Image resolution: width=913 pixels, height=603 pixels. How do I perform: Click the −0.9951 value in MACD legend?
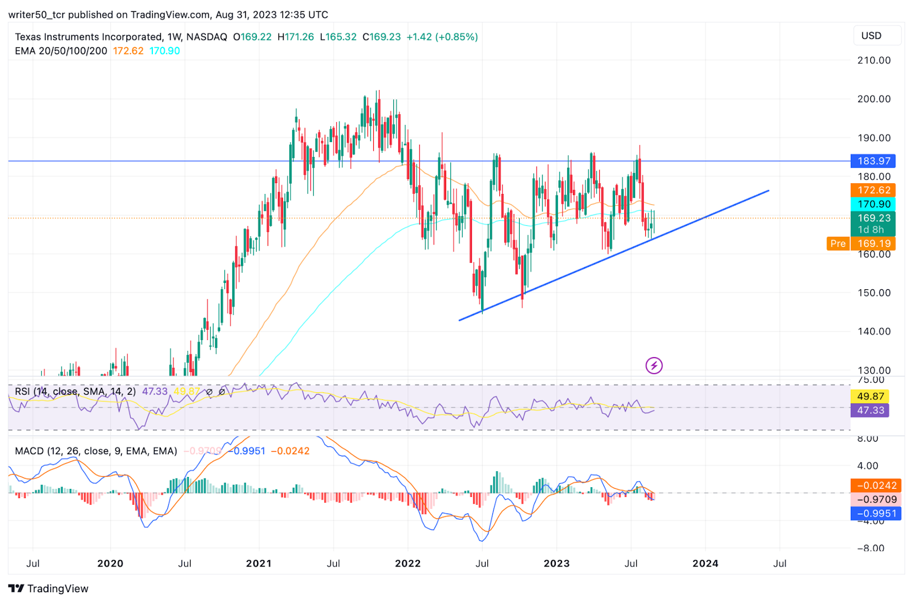click(246, 451)
